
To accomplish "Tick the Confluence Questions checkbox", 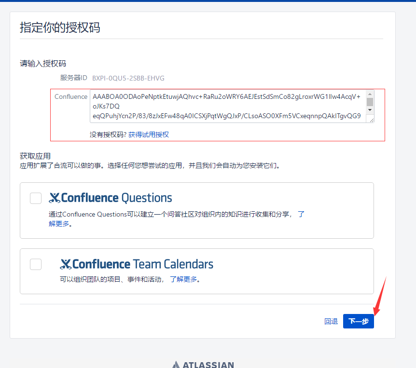I will click(x=36, y=198).
